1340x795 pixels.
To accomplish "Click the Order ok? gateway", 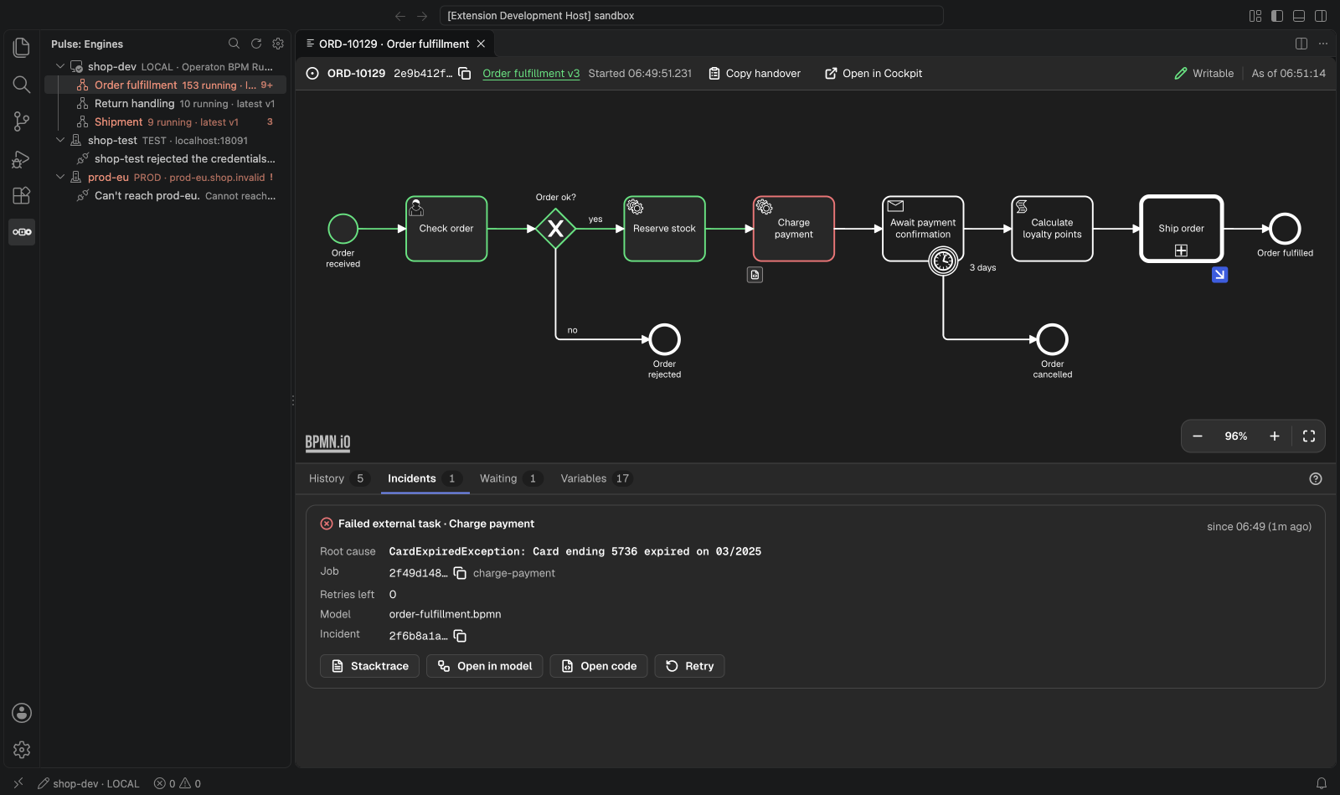I will coord(555,229).
